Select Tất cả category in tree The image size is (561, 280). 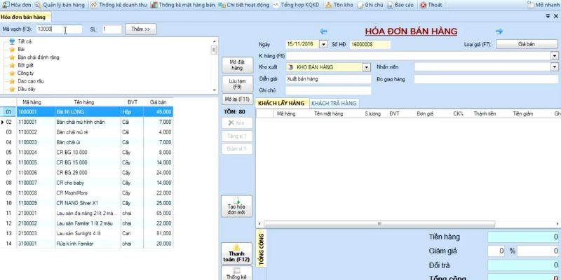[x=25, y=41]
